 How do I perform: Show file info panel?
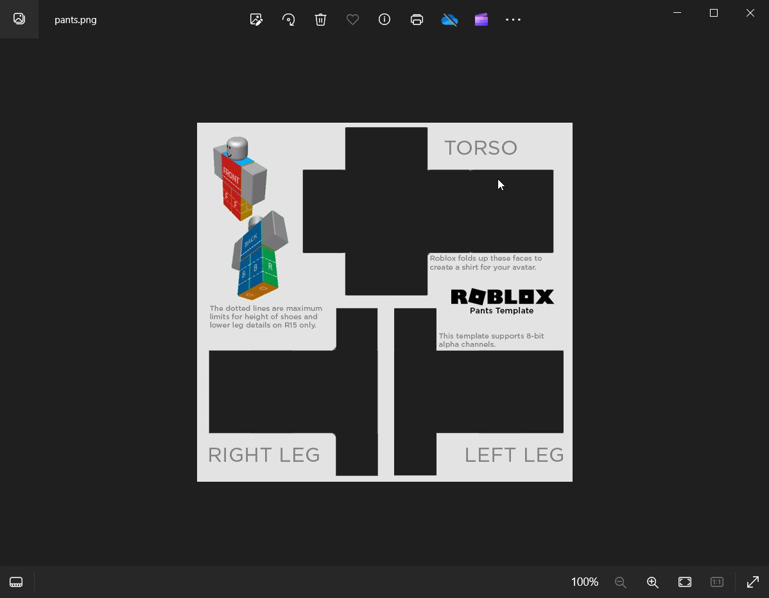click(x=384, y=20)
